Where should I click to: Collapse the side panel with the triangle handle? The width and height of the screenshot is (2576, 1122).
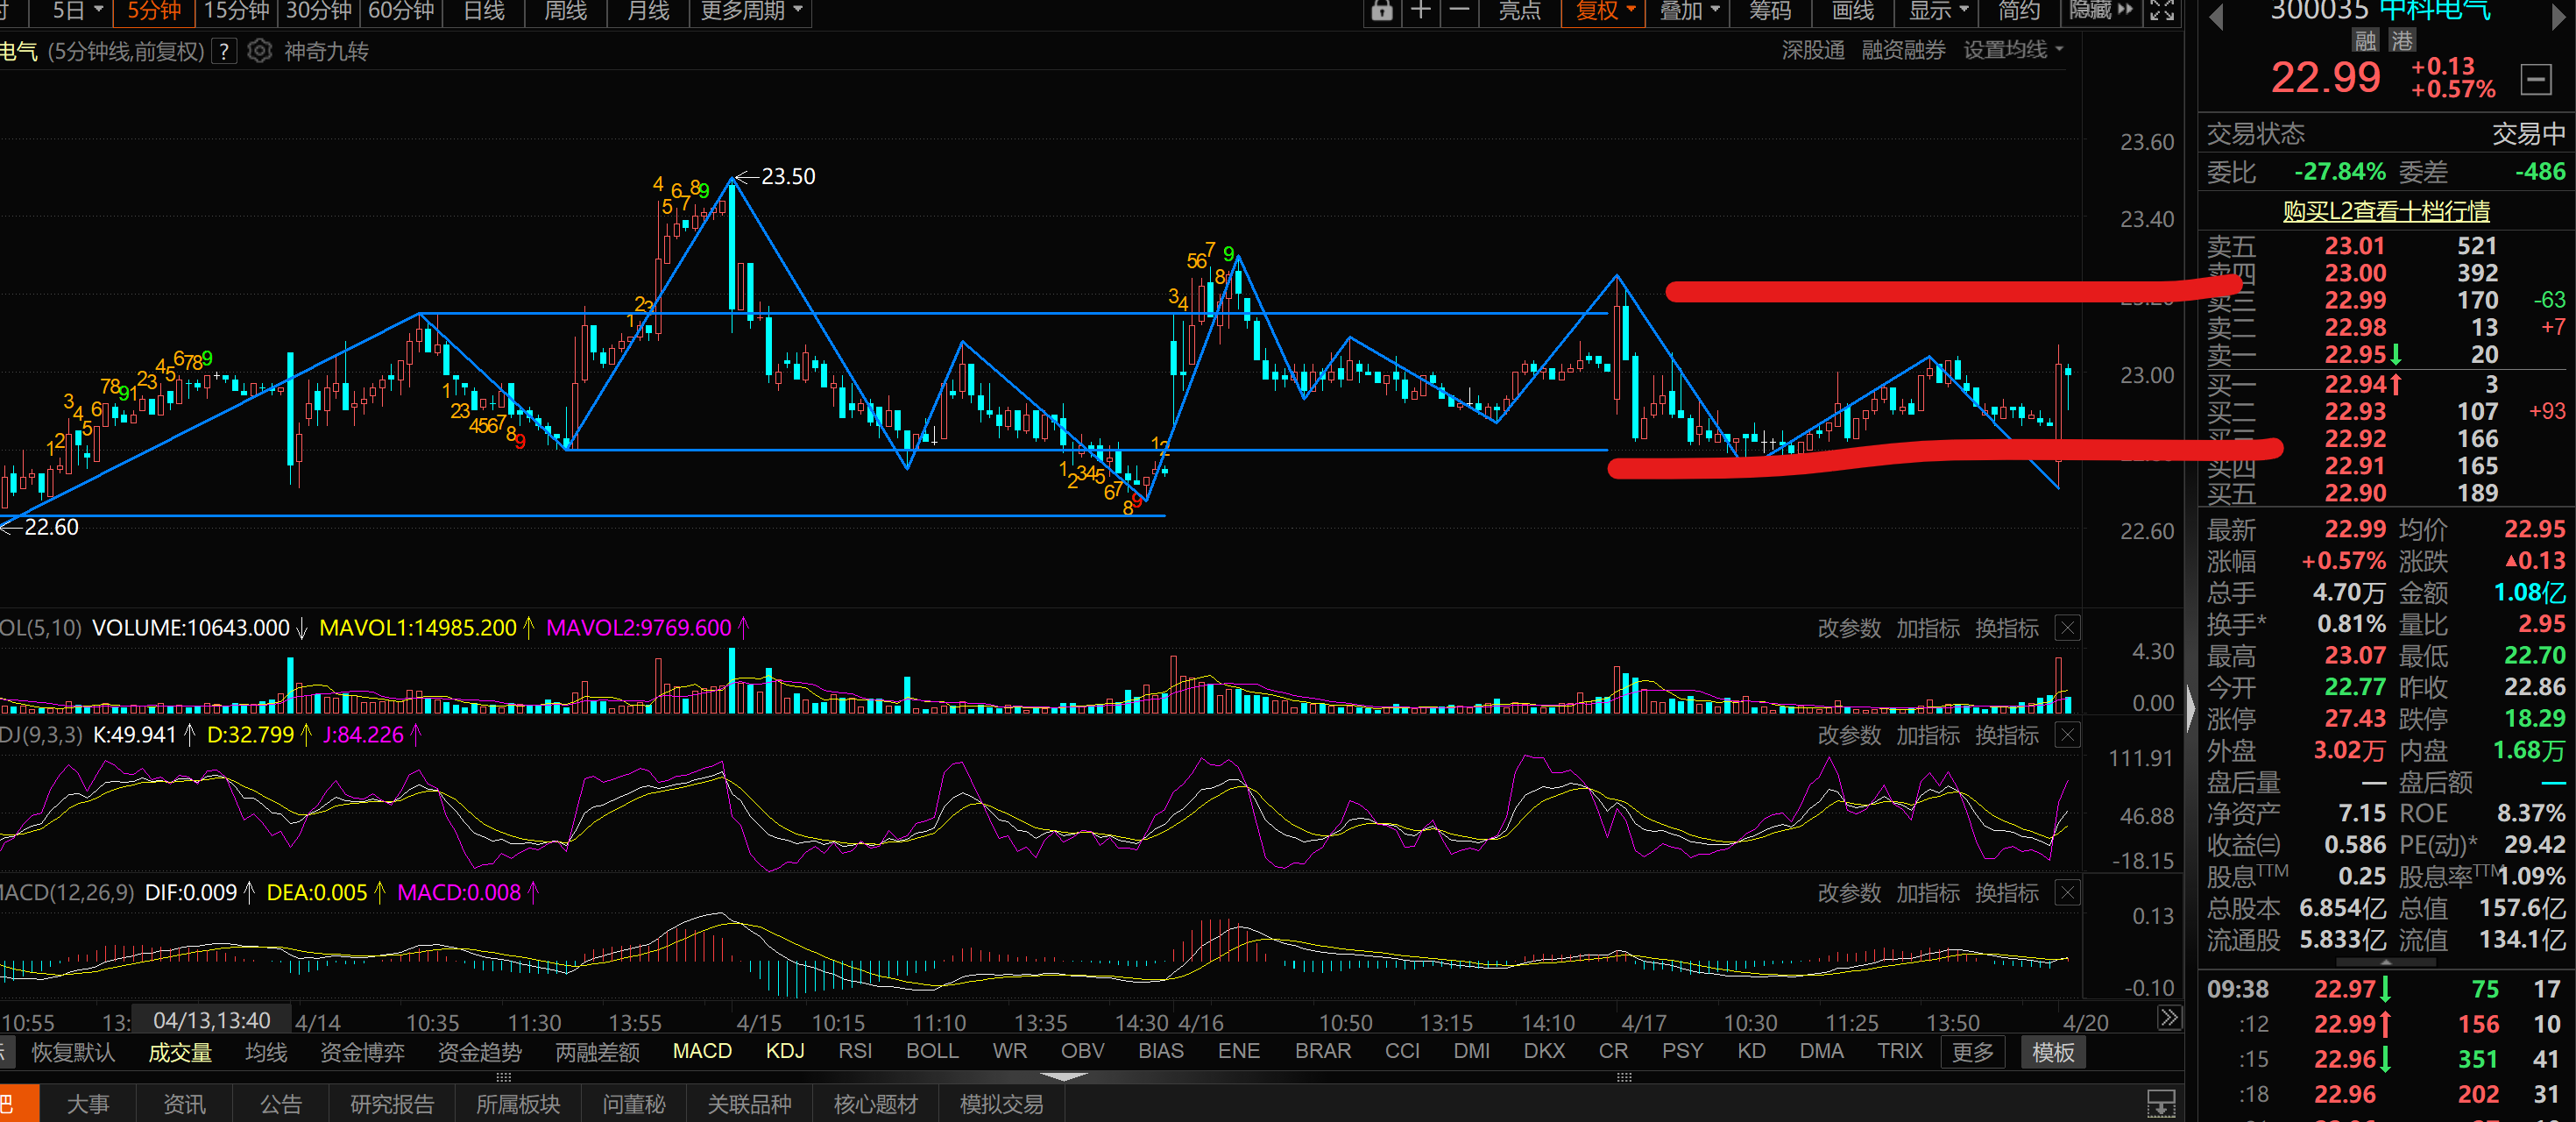click(2191, 709)
